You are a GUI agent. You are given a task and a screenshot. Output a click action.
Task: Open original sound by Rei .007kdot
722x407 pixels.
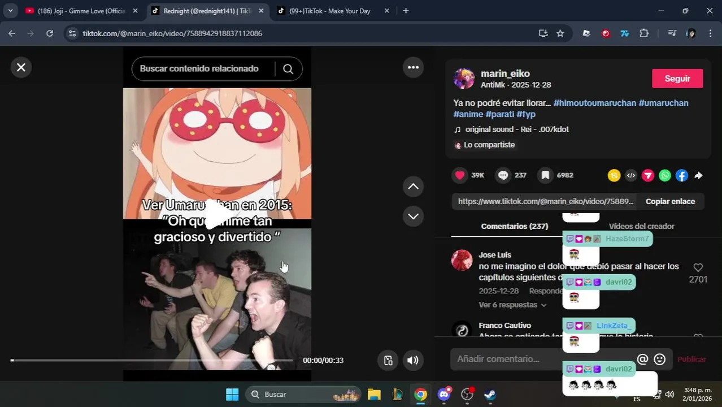(x=516, y=129)
